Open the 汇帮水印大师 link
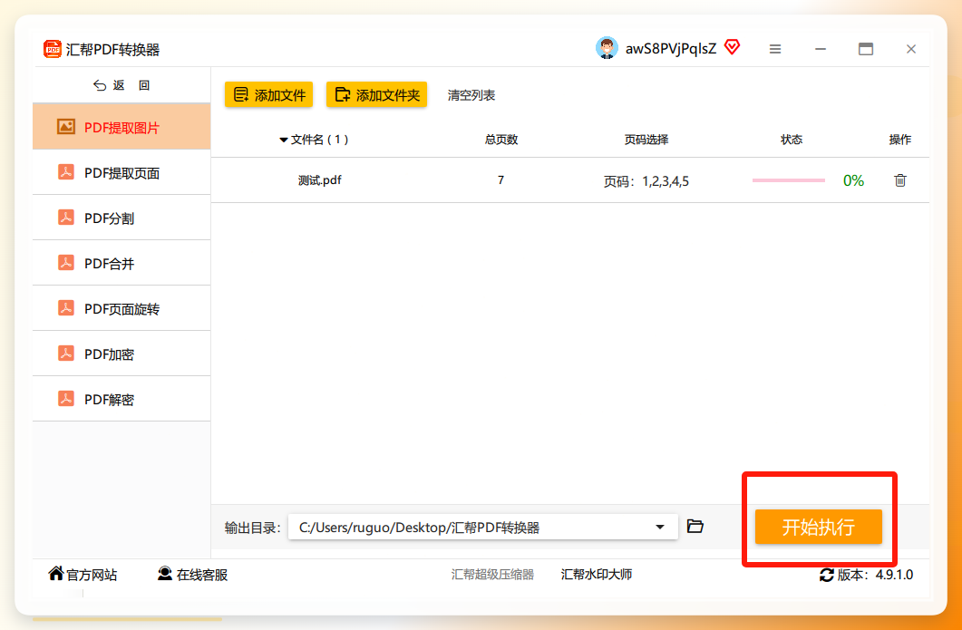 597,575
